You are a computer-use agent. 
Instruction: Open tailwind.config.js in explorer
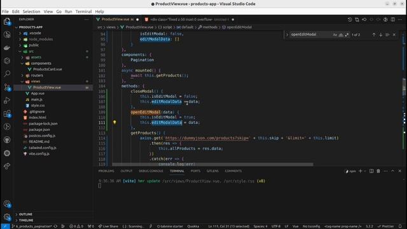tap(43, 148)
